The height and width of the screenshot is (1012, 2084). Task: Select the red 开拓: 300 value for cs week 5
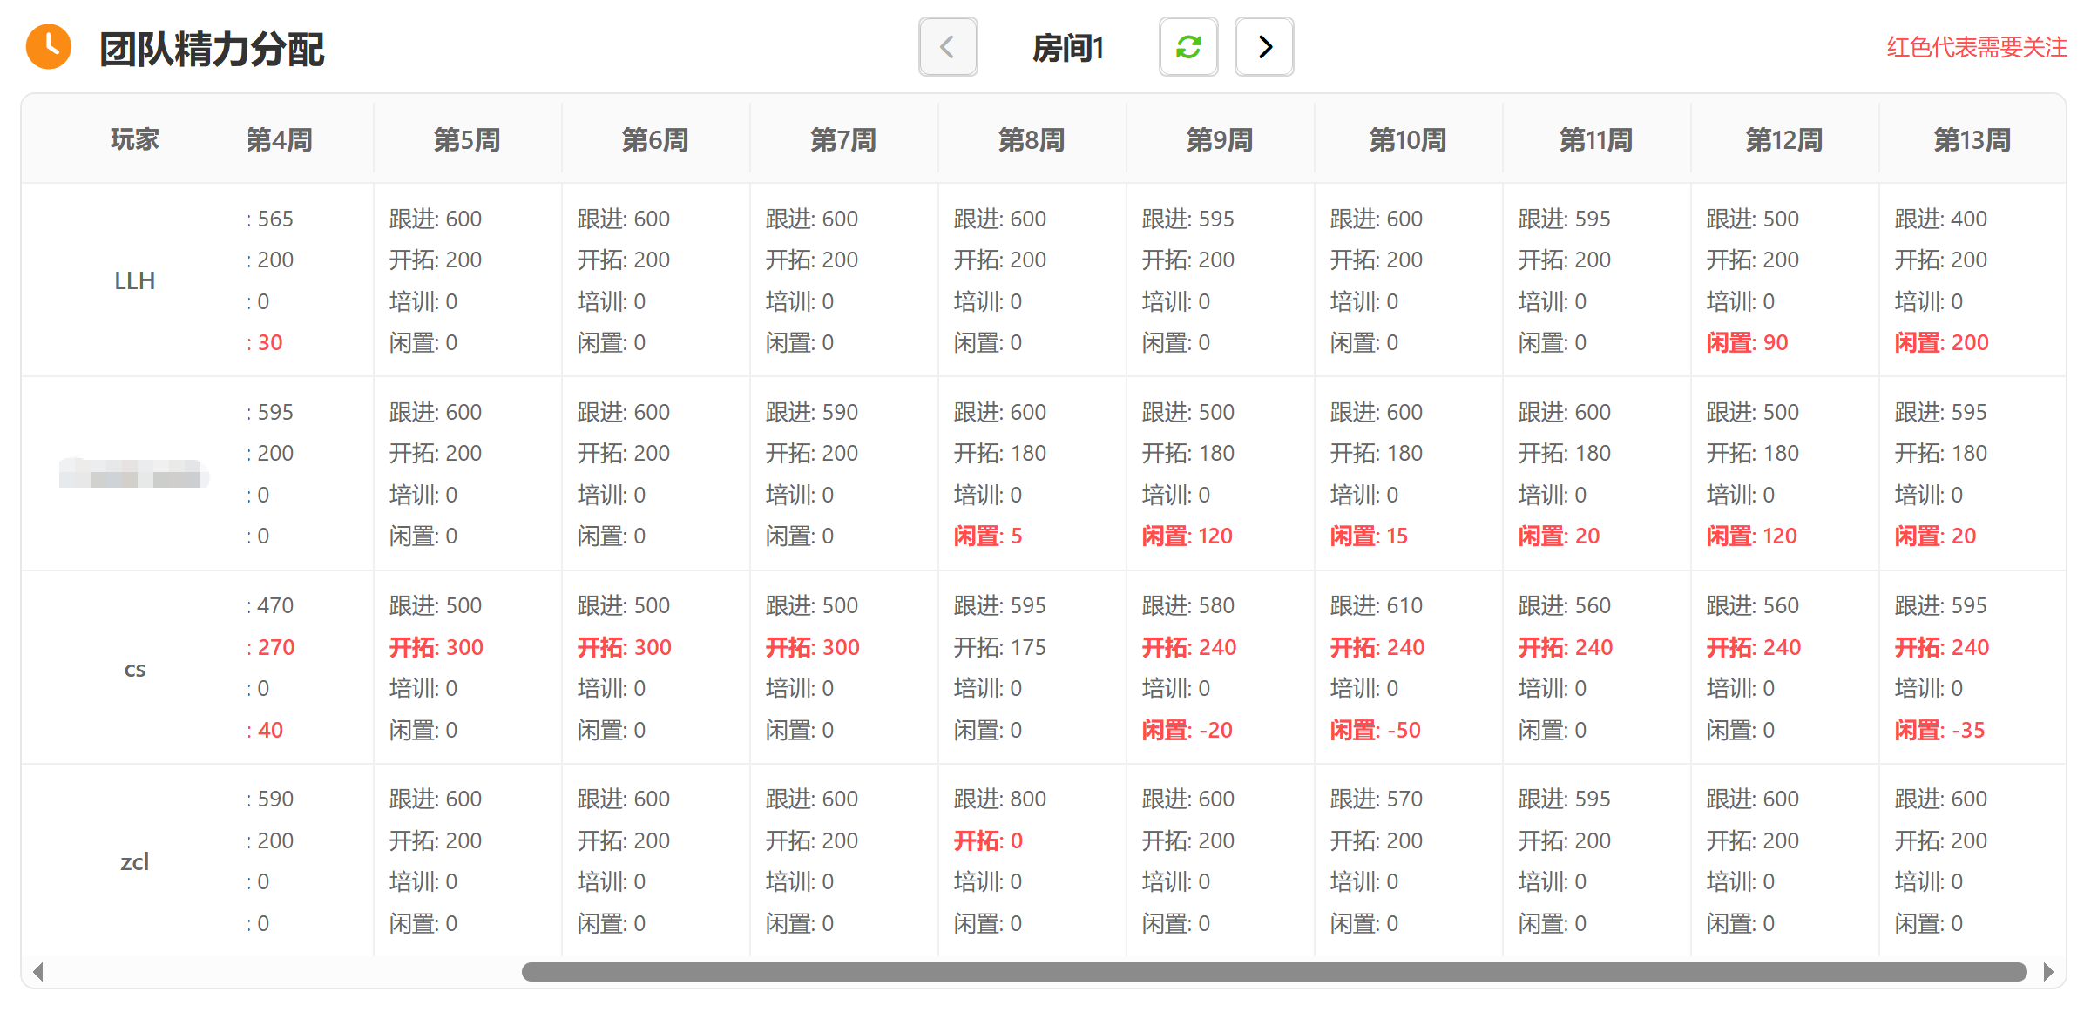tap(436, 647)
